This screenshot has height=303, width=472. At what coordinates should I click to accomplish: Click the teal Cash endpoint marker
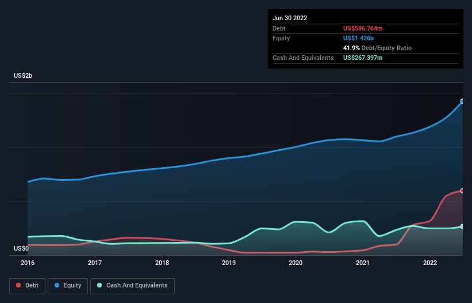coord(462,226)
